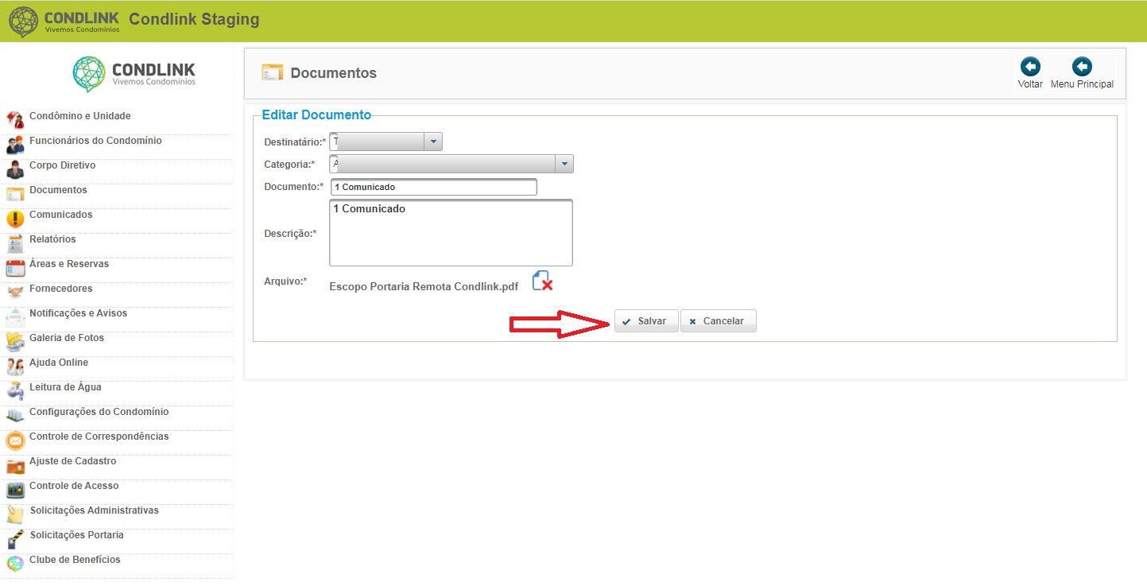The width and height of the screenshot is (1147, 586).
Task: Open the Categoria combo box field
Action: coord(451,164)
